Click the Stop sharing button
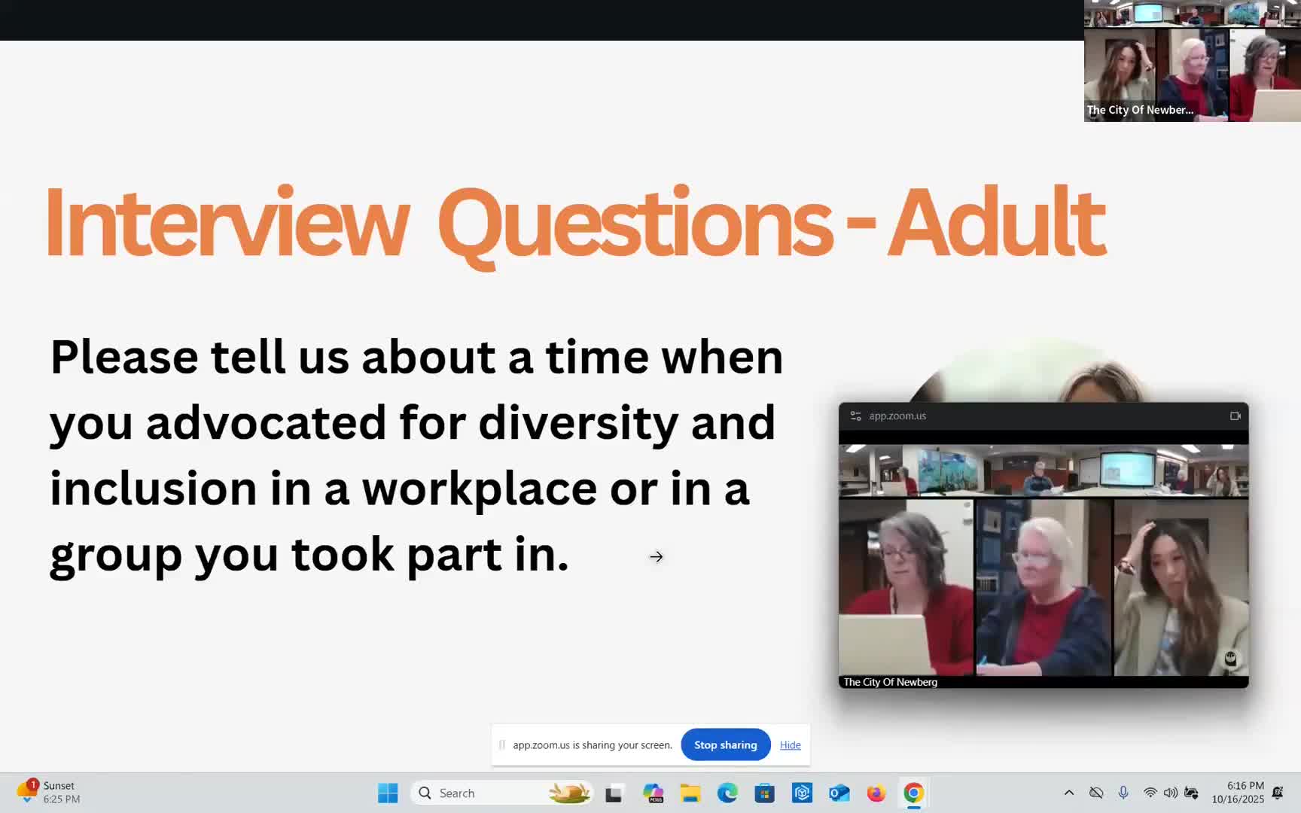 [725, 744]
